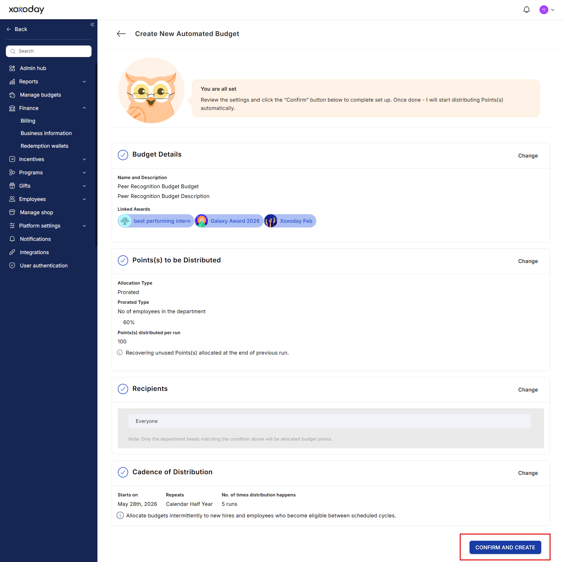Image resolution: width=564 pixels, height=562 pixels.
Task: Click the Recipients checkmark icon
Action: click(x=123, y=389)
